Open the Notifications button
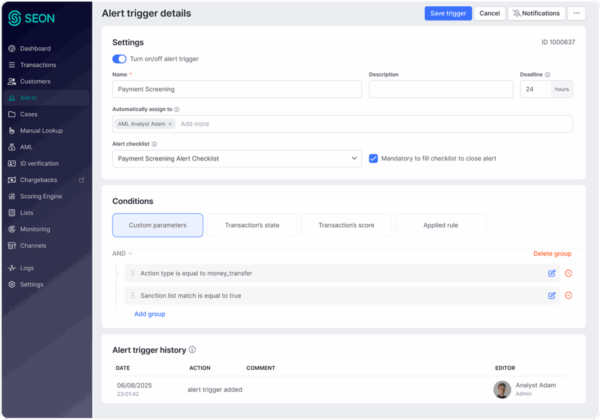600x420 pixels. point(536,13)
